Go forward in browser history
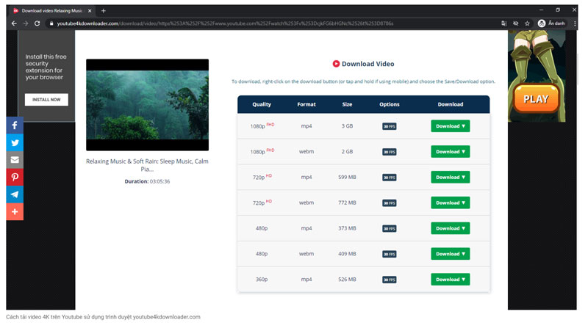Screen dimensions: 588x328 [x=26, y=23]
